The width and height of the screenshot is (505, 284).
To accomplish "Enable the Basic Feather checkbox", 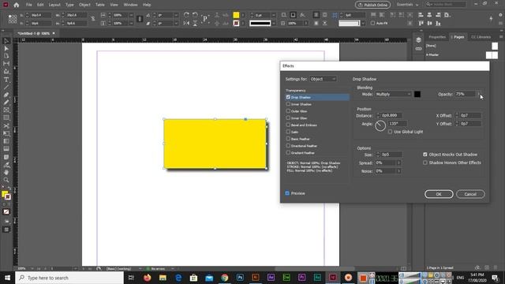I will [x=288, y=139].
